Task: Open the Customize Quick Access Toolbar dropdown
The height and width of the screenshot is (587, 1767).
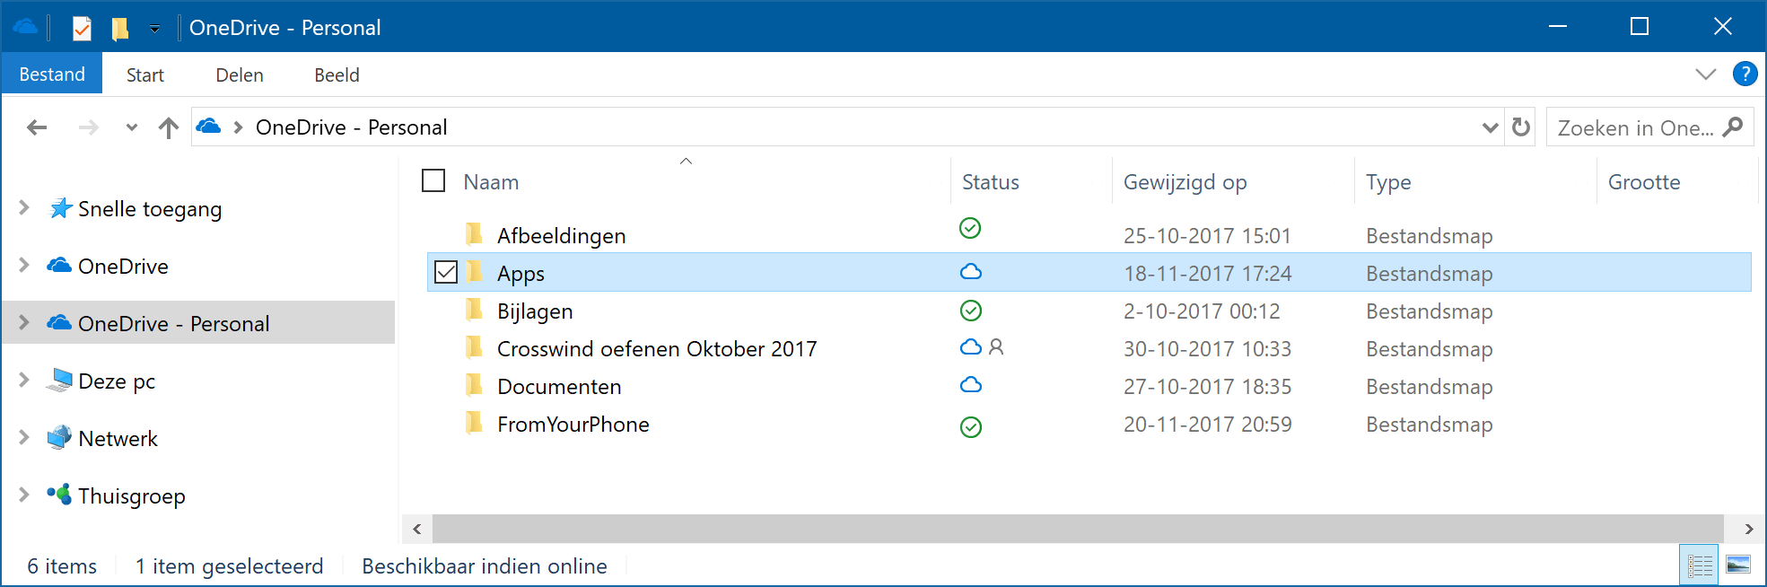Action: pos(154,29)
